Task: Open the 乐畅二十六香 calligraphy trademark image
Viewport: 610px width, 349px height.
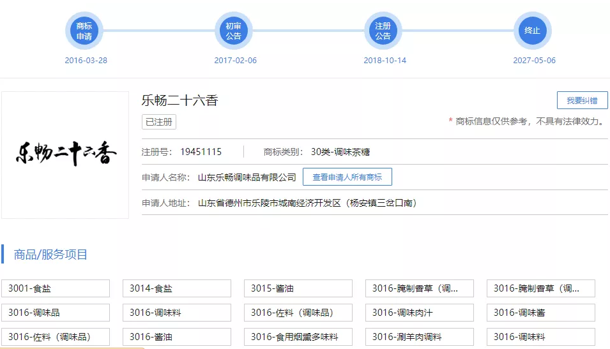Action: pos(65,154)
